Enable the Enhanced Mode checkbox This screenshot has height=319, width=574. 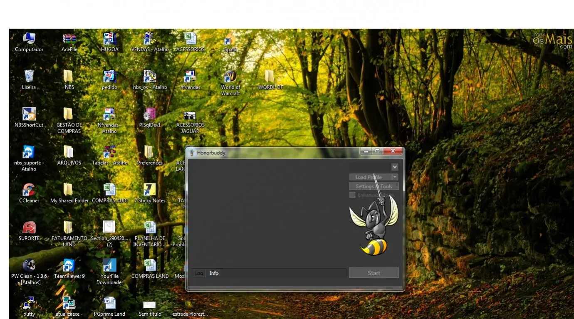pos(352,195)
